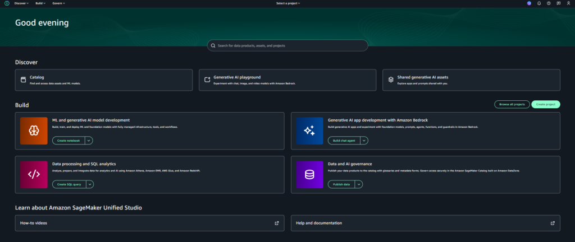Click 'Data processing and SQL analytics' title

(x=84, y=164)
